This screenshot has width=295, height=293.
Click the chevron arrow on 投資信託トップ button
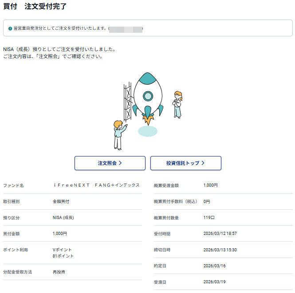click(203, 163)
